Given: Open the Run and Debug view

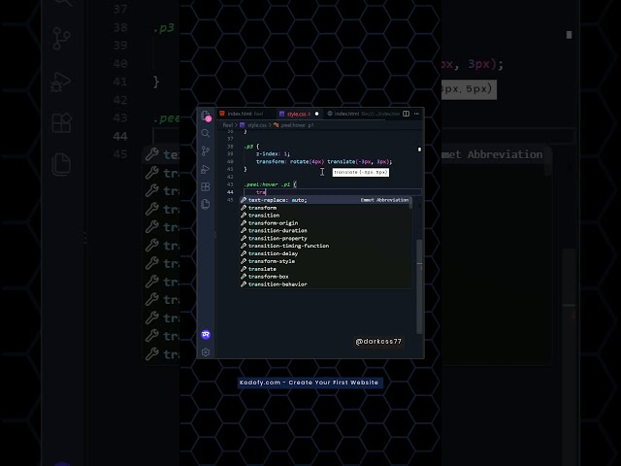Looking at the screenshot, I should pyautogui.click(x=205, y=169).
